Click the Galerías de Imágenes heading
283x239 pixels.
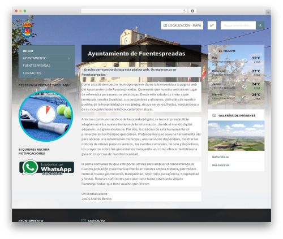(237, 115)
